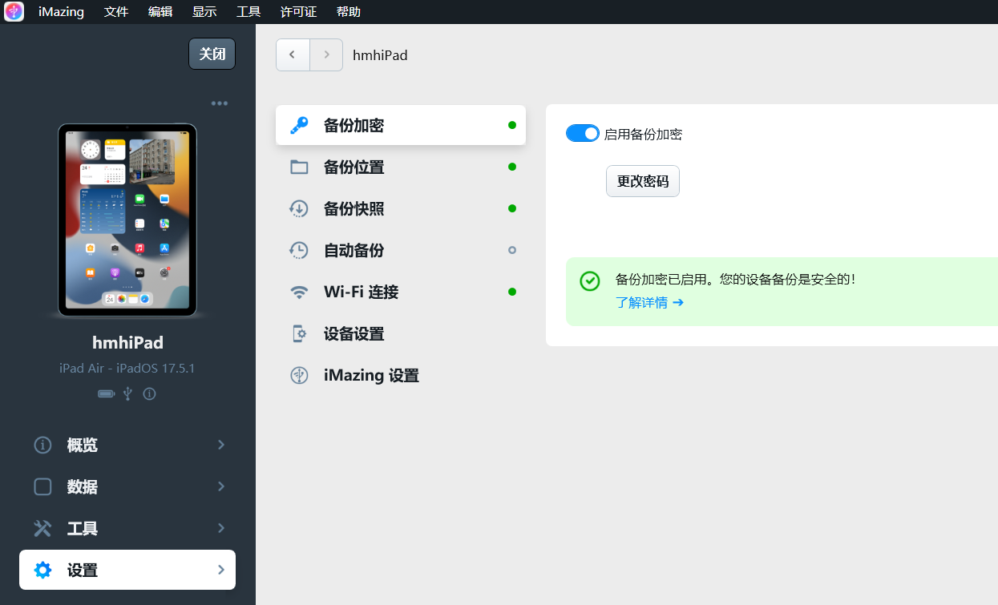Screen dimensions: 998x605
Task: Click the automatic backup history icon
Action: 299,250
